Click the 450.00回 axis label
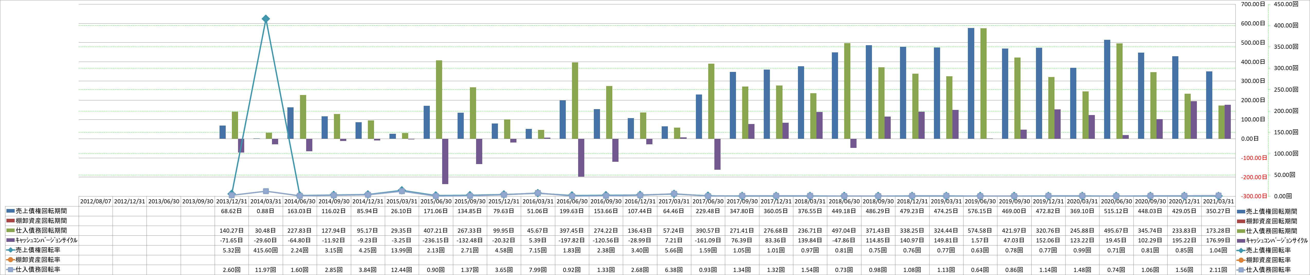Image resolution: width=1310 pixels, height=275 pixels. point(1286,4)
